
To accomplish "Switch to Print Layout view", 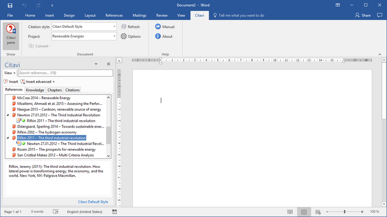I will pos(304,212).
